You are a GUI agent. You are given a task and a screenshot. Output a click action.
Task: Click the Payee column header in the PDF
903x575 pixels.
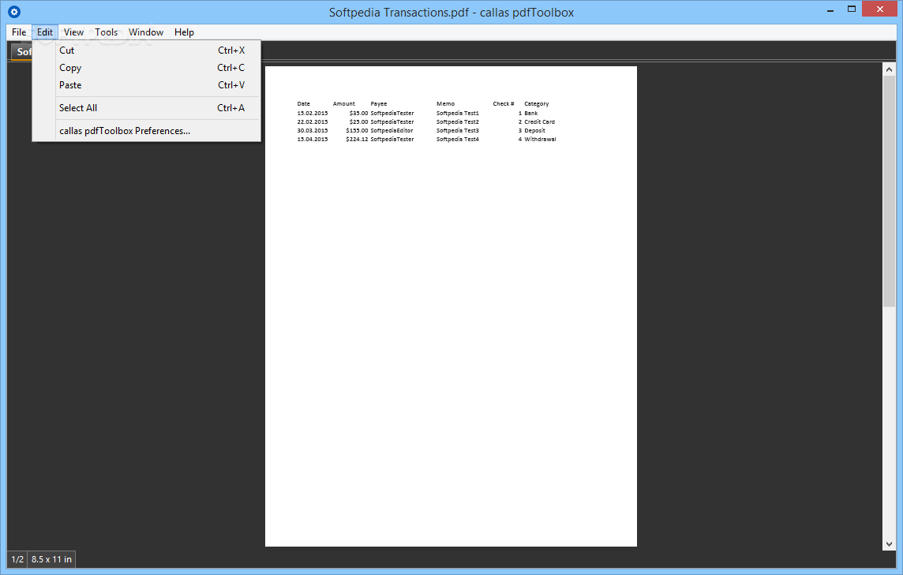(x=378, y=104)
